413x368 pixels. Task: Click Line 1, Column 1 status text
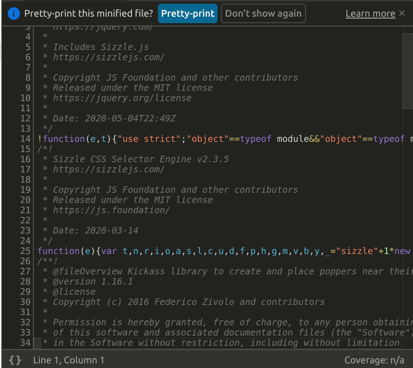pos(69,360)
